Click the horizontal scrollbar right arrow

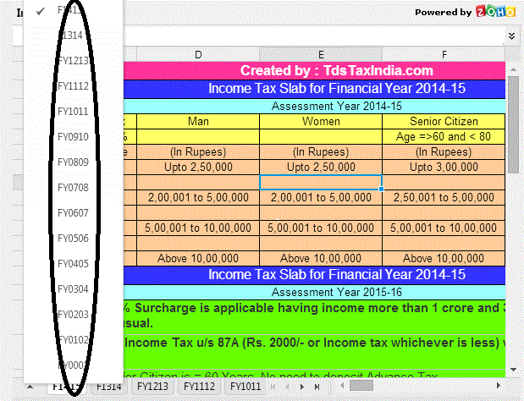point(499,386)
